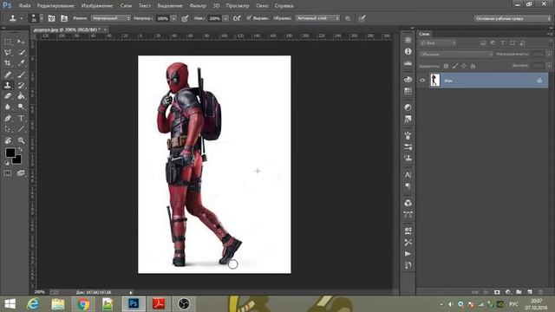Viewport: 555px width, 312px height.
Task: Reset default foreground and background colors
Action: [6, 163]
